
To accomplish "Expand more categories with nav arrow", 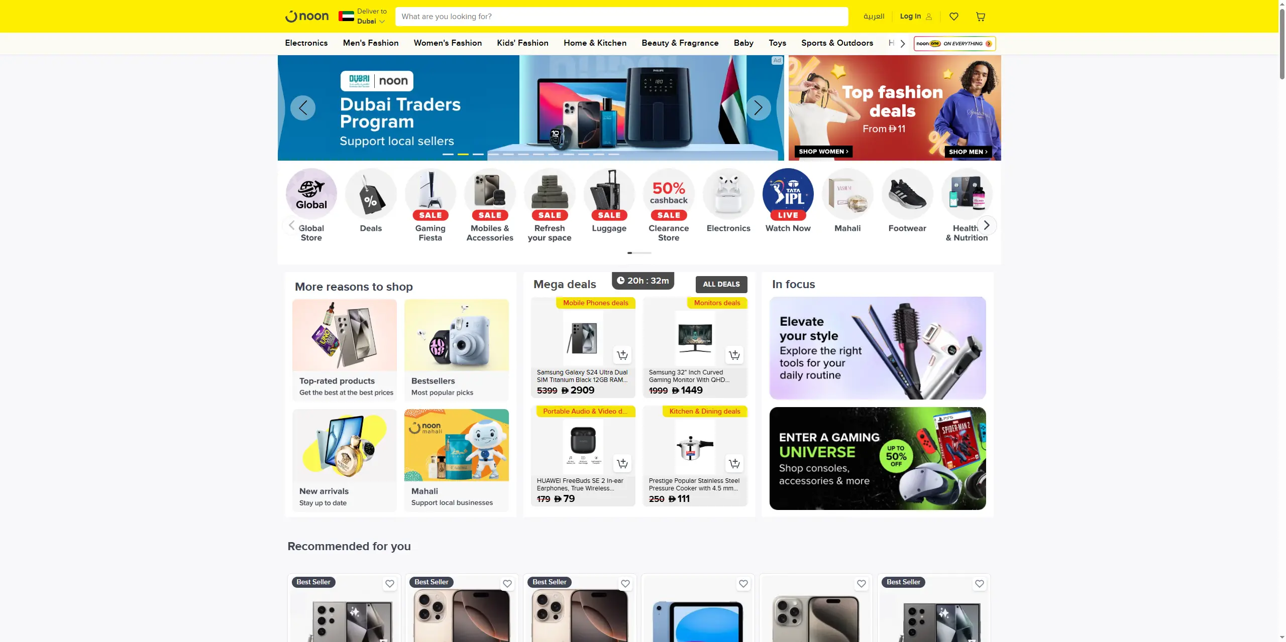I will pos(903,44).
